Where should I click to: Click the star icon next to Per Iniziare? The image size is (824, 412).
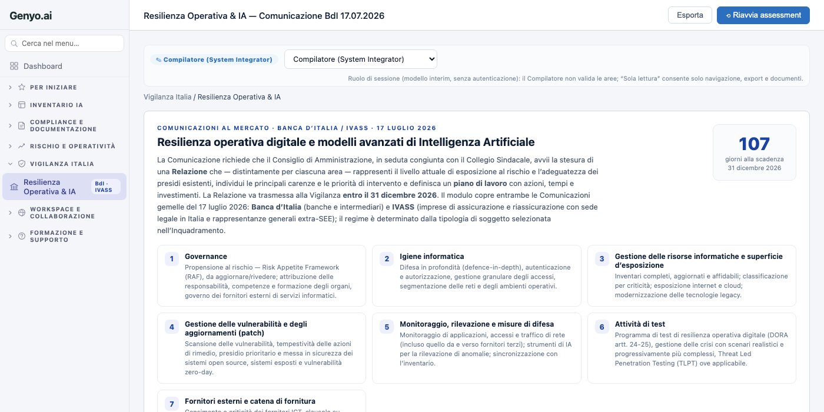click(22, 87)
